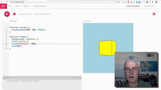Image resolution: width=161 pixels, height=90 pixels.
Task: Open the File menu
Action: click(11, 6)
